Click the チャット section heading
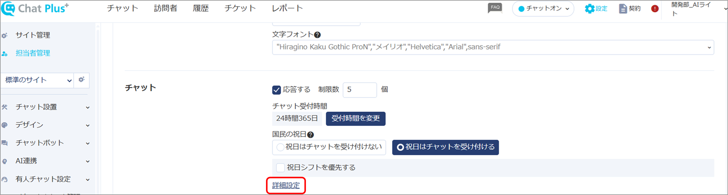This screenshot has width=728, height=195. tap(140, 88)
